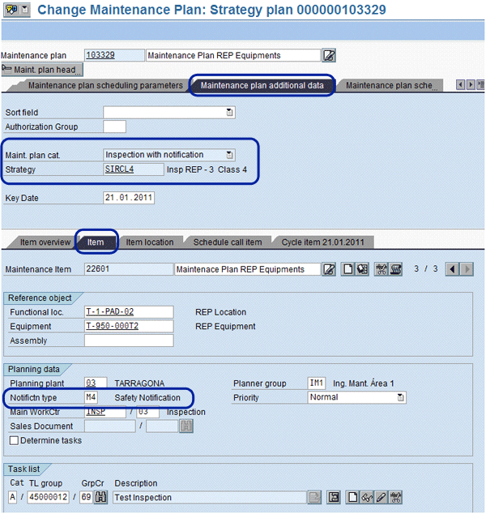The image size is (486, 514).
Task: Click the Maintenance Item 22601 field
Action: pos(129,269)
